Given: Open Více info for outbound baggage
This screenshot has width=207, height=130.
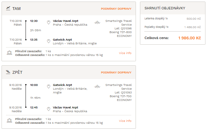Looking at the screenshot, I should click(125, 53).
